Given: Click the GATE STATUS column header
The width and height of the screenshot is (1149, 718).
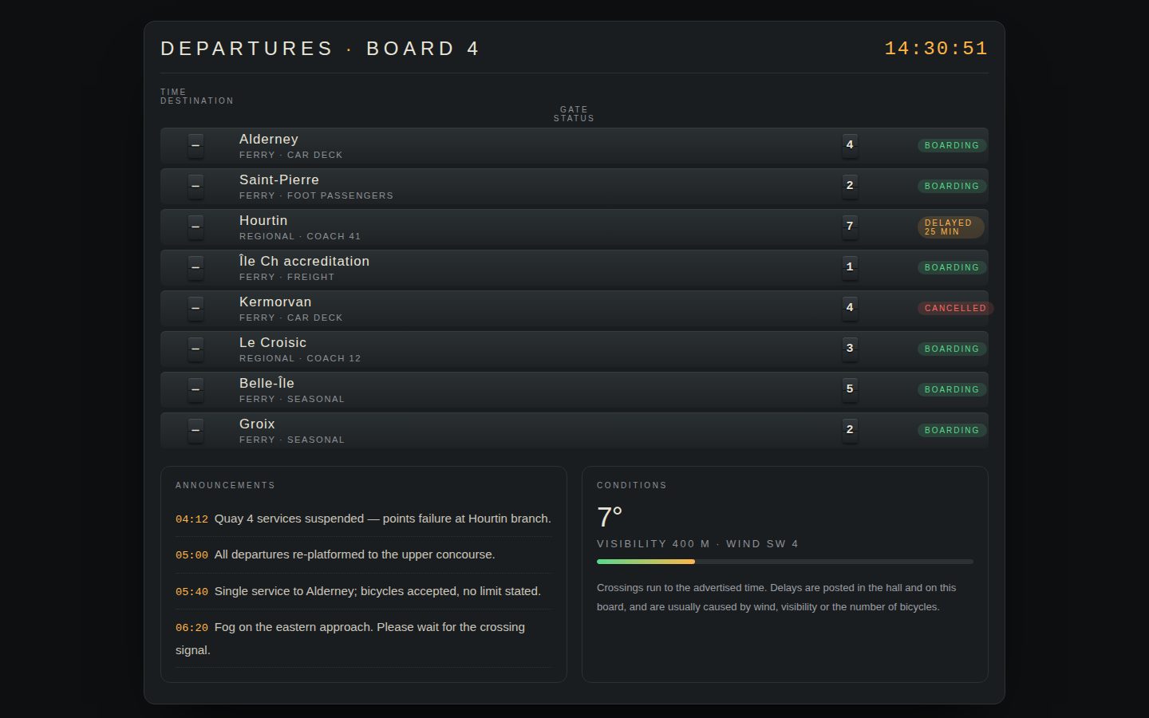Looking at the screenshot, I should (574, 114).
